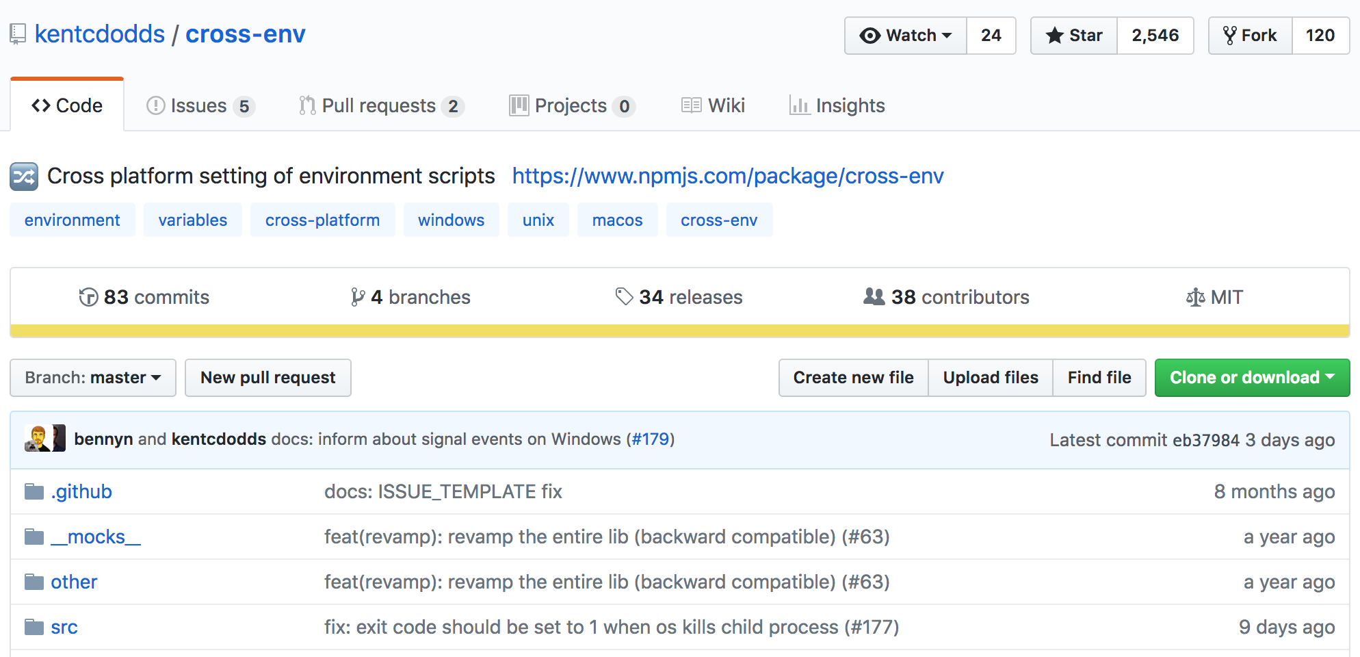The image size is (1360, 657).
Task: Switch to the Code tab
Action: click(x=67, y=105)
